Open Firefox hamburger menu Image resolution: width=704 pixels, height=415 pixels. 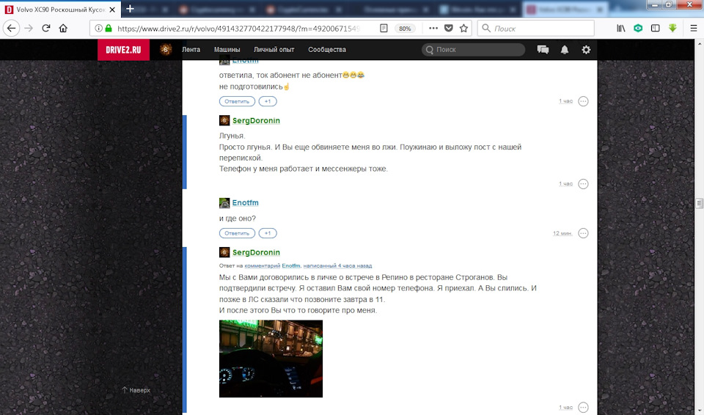(693, 29)
